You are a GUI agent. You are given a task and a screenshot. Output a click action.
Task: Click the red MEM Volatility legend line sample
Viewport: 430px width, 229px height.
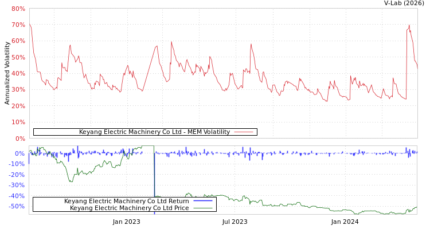point(244,132)
